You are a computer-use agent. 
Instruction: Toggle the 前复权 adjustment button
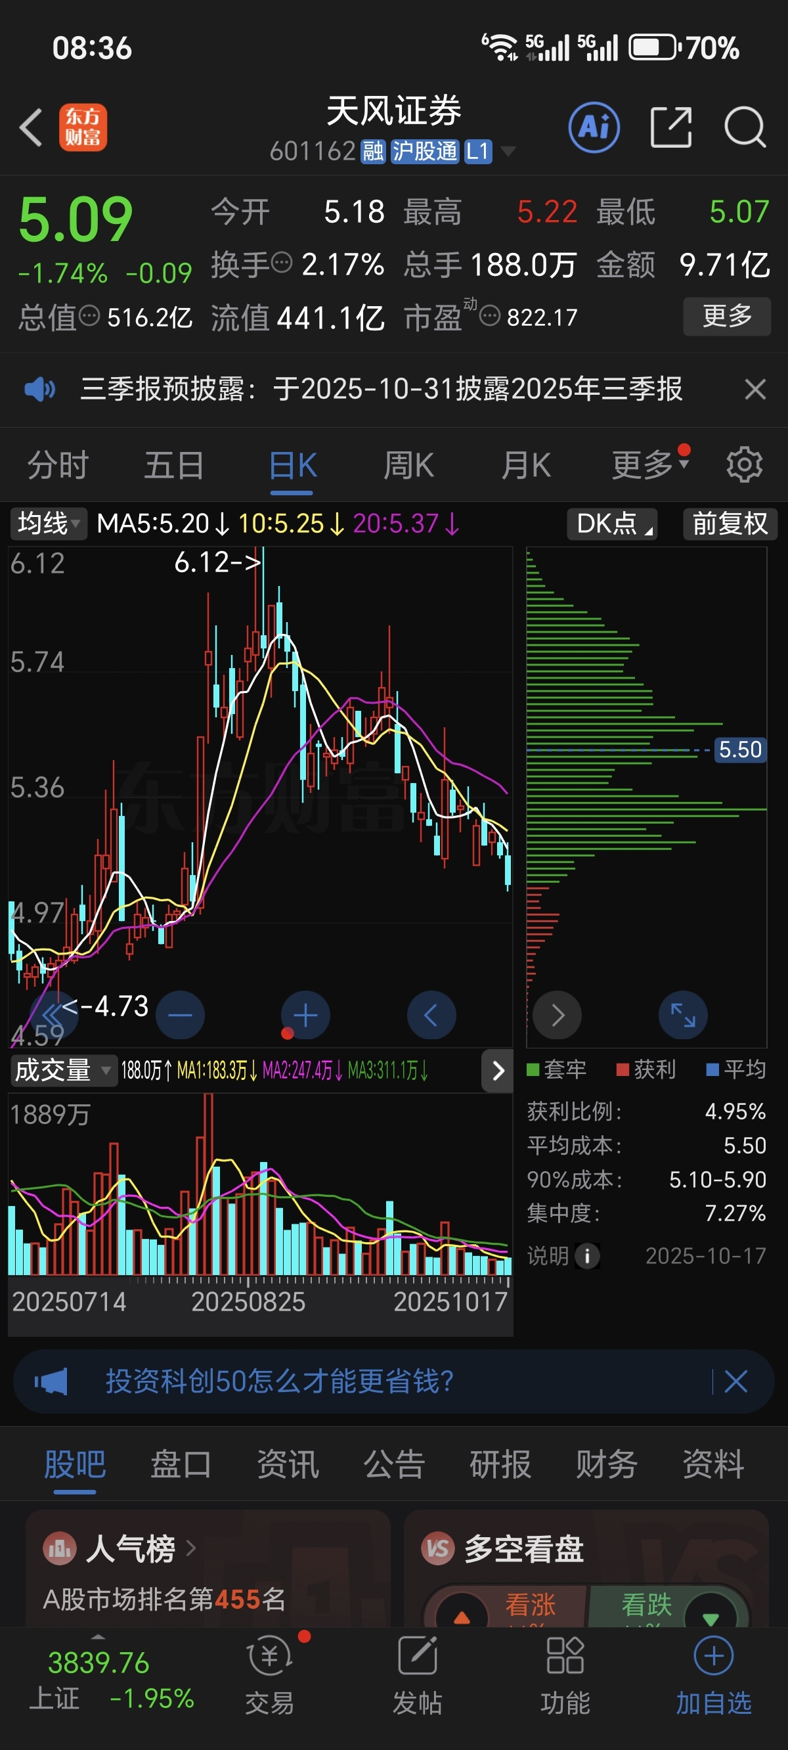(730, 524)
